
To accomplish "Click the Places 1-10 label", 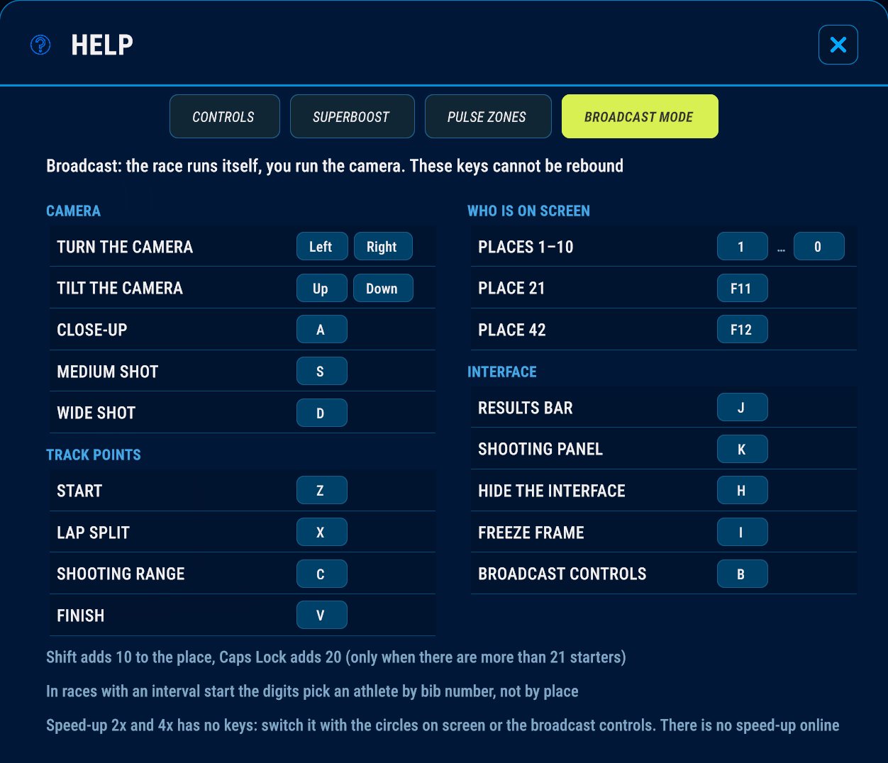I will pyautogui.click(x=526, y=247).
